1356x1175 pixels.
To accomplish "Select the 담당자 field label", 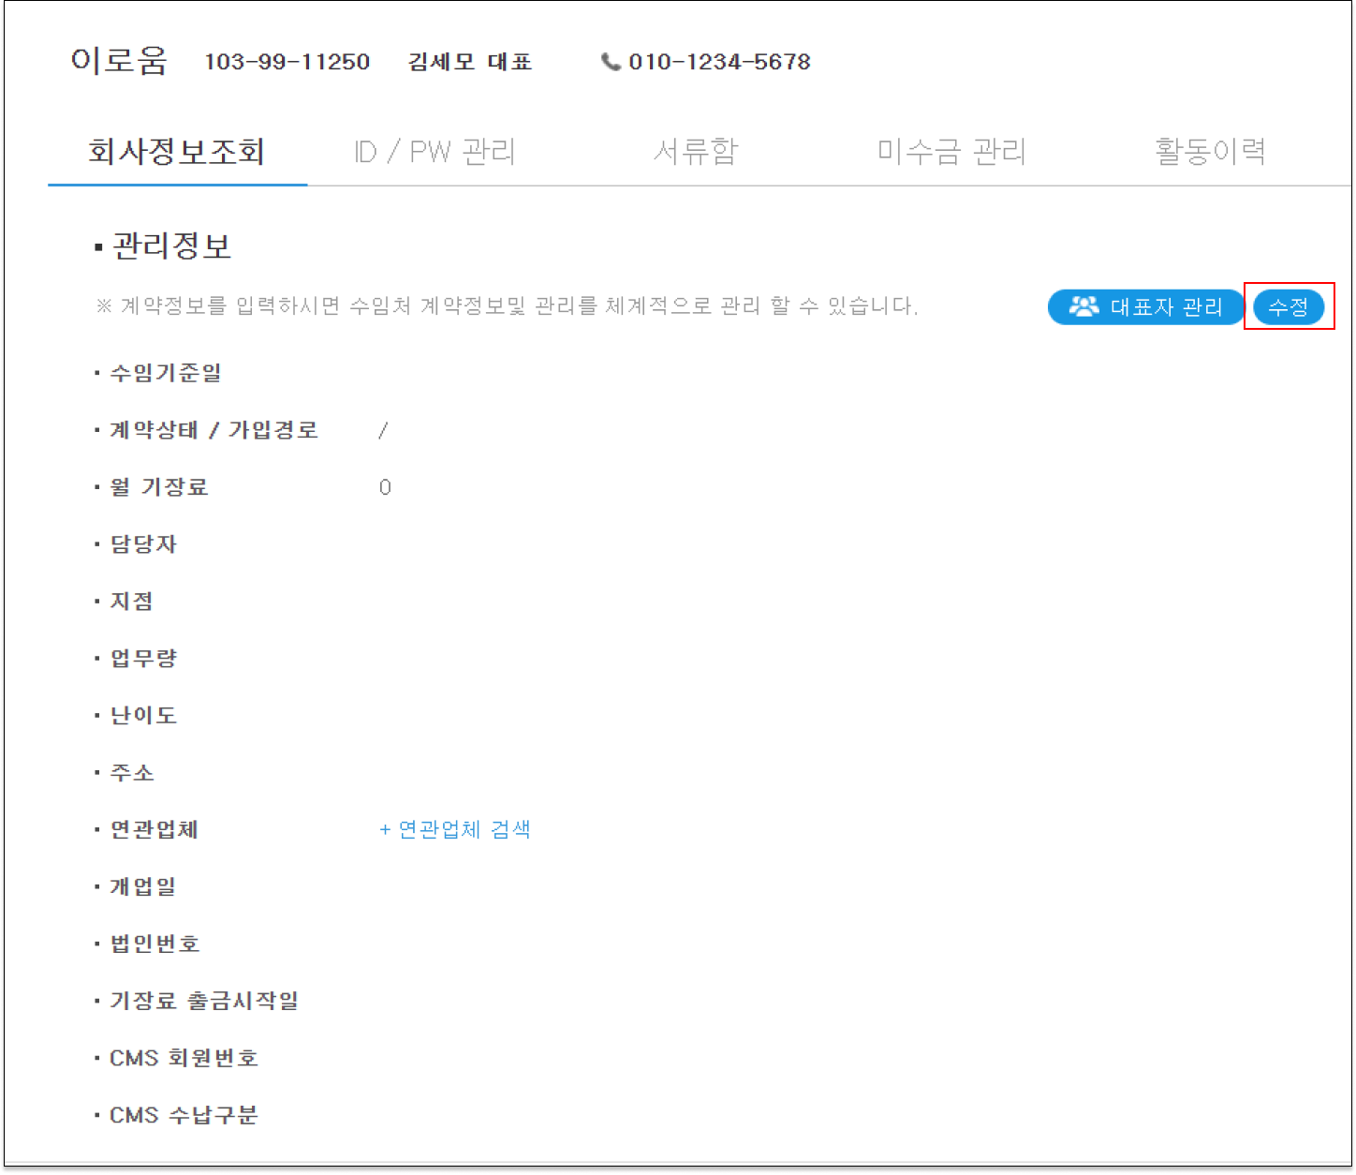I will [x=143, y=544].
